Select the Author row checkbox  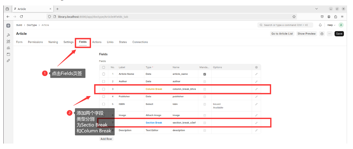coord(103,81)
